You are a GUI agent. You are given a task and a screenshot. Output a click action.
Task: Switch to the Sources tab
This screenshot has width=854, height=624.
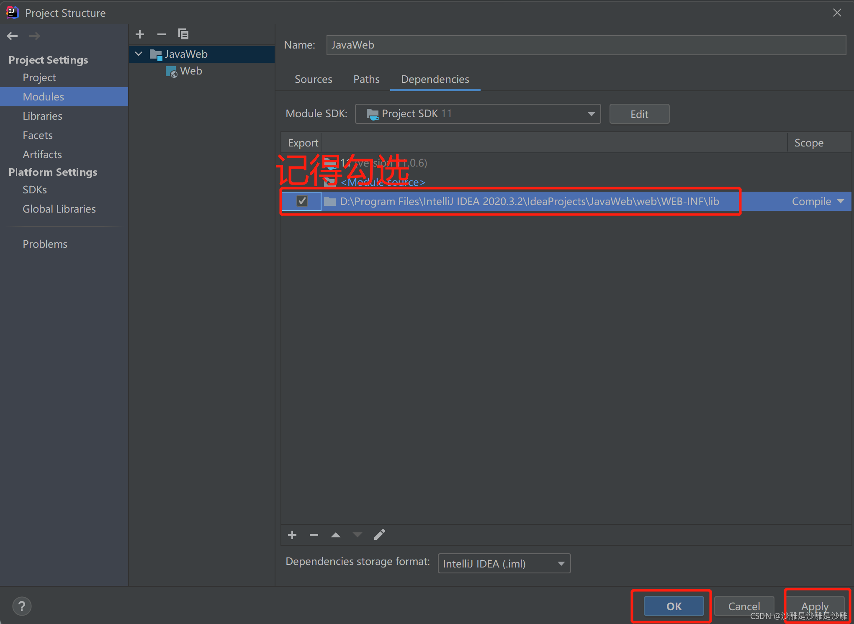(x=313, y=79)
